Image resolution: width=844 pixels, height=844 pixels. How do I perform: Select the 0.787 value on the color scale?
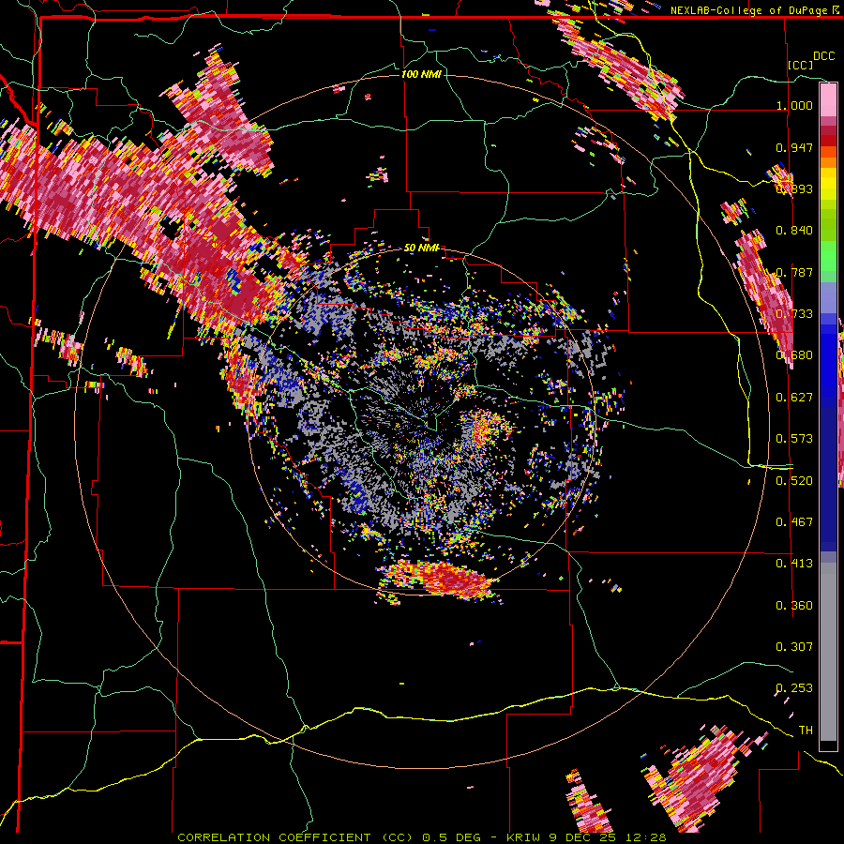click(794, 272)
